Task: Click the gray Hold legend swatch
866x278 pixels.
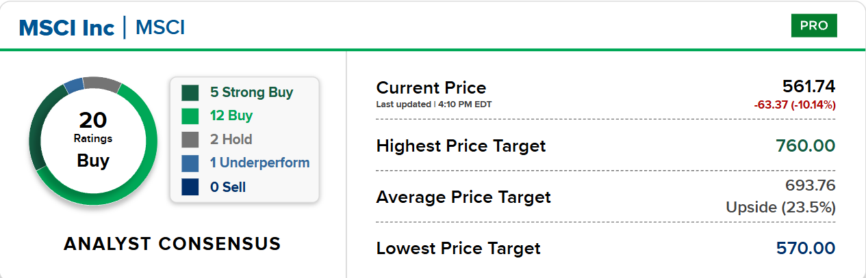Action: point(190,139)
